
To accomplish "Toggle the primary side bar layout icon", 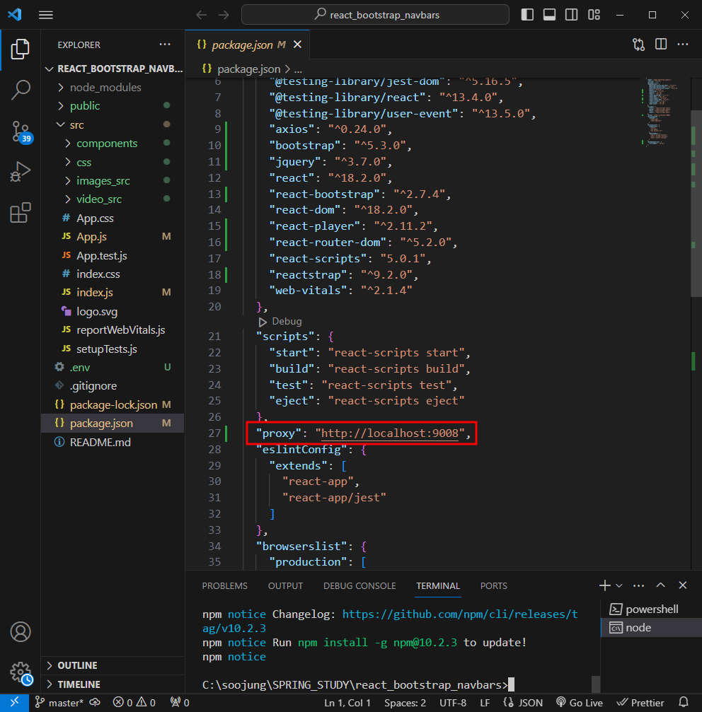I will (x=527, y=15).
